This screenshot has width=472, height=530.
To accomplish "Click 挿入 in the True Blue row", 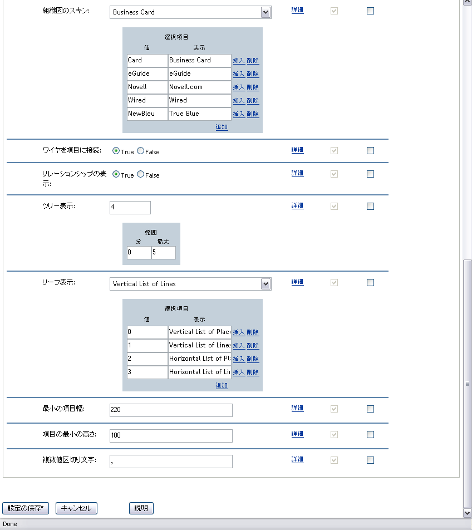I will point(239,114).
